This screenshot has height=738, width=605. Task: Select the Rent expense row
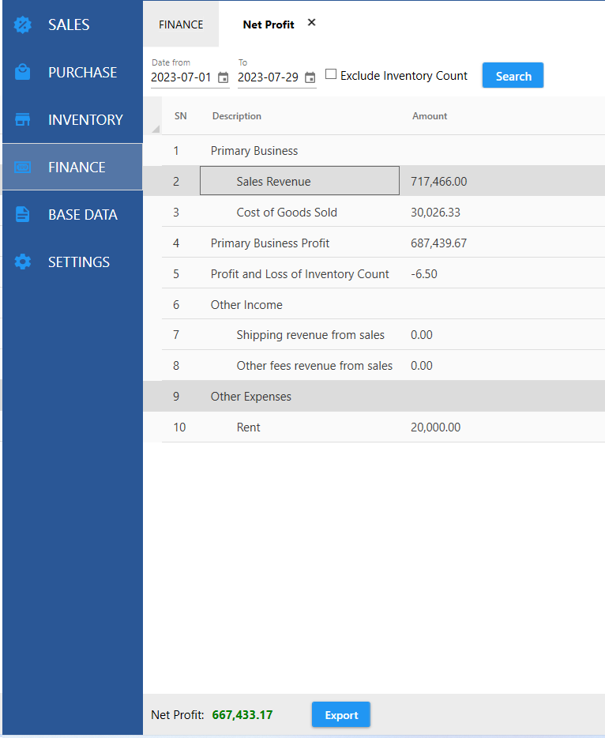click(x=248, y=427)
